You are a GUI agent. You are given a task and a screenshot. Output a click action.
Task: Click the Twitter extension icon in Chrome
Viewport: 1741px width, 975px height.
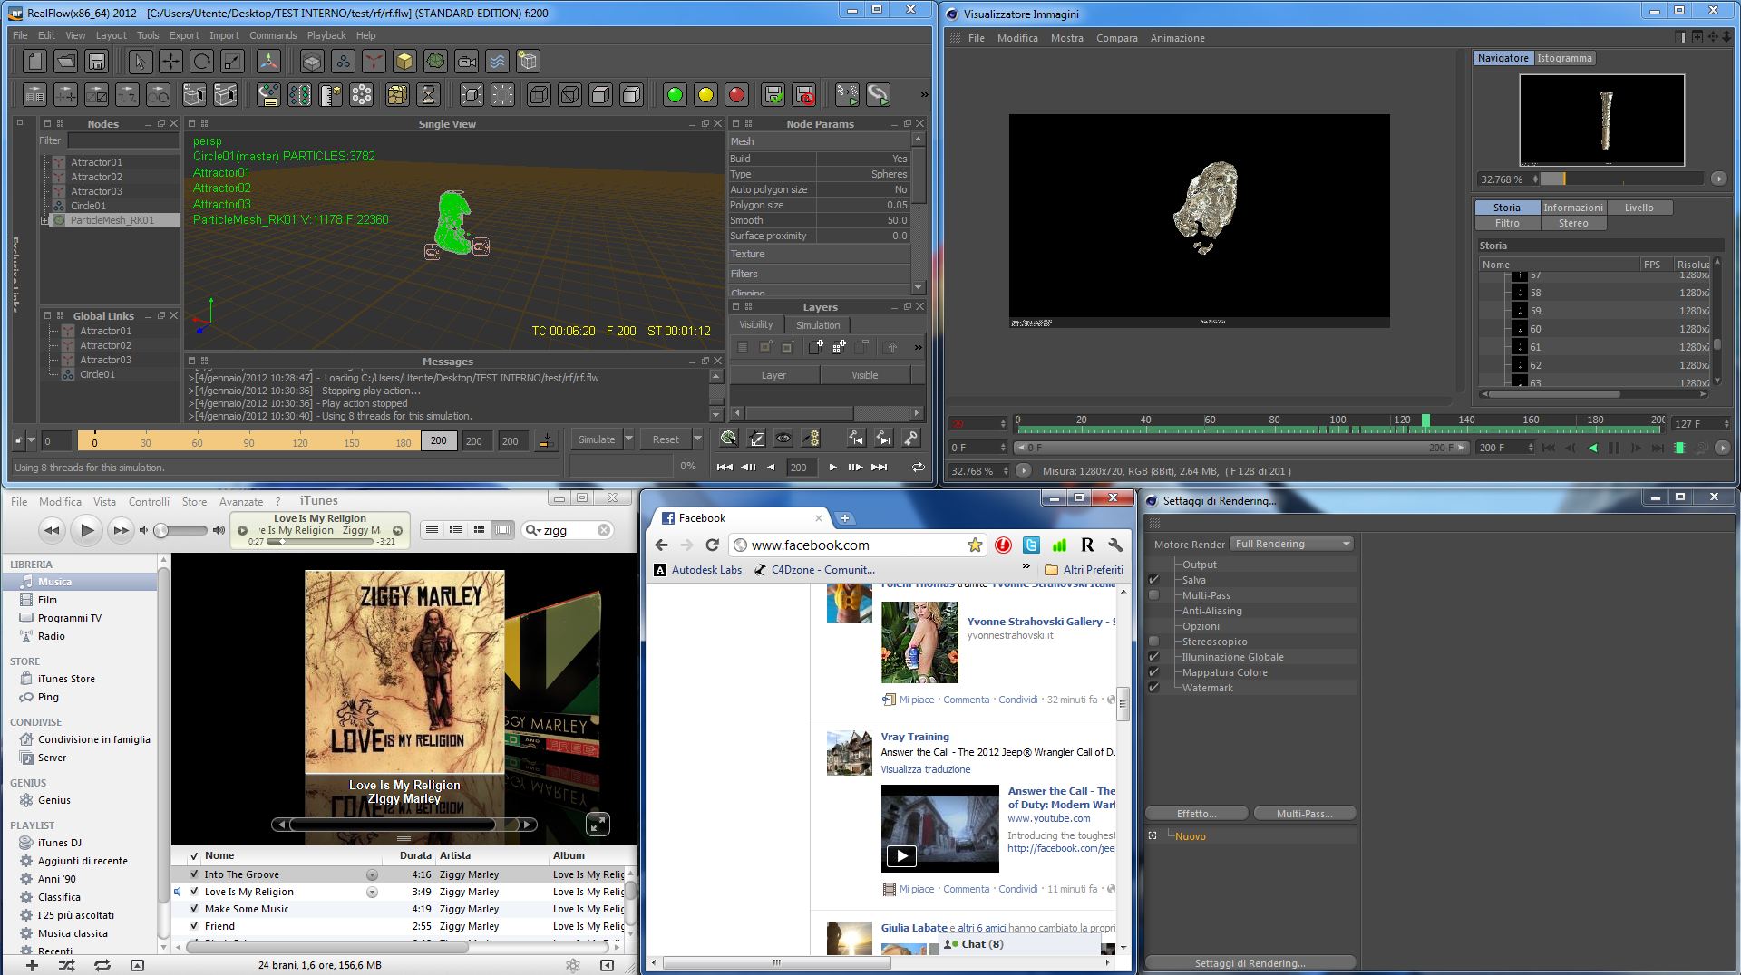click(1031, 545)
